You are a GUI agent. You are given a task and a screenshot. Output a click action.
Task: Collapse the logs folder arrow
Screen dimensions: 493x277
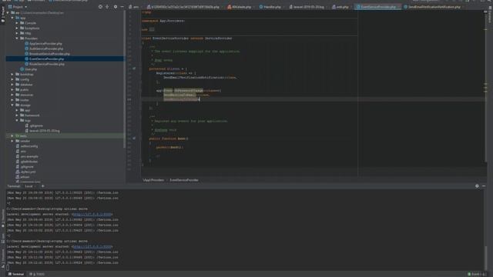pos(17,120)
